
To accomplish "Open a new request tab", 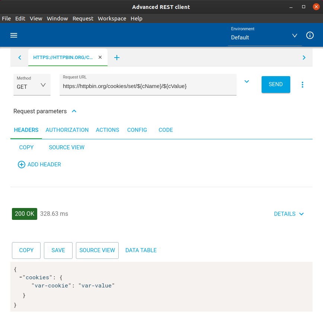I will pos(117,58).
